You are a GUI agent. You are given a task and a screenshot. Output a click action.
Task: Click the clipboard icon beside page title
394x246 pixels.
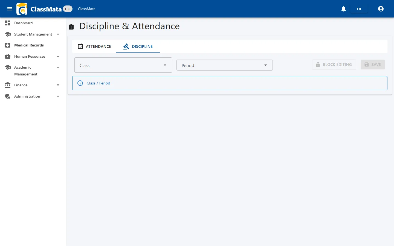click(71, 27)
